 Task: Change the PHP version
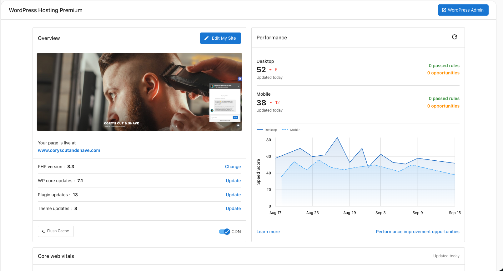click(x=233, y=167)
